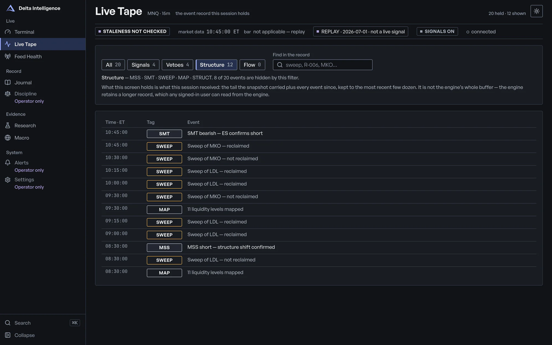Screen dimensions: 552x345
Task: Open Feed Health page
Action: [x=28, y=56]
